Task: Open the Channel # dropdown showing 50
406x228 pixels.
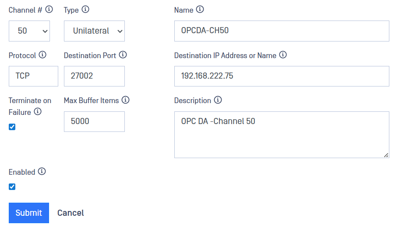Action: pos(29,31)
